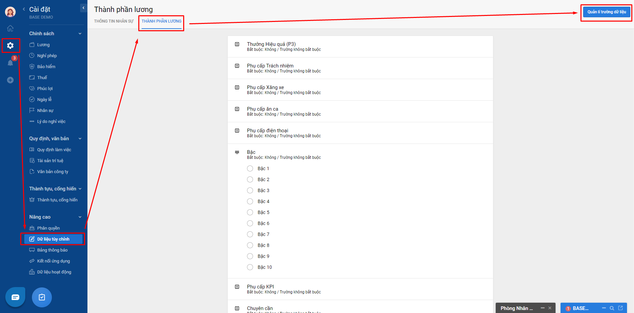Screen dimensions: 634x313
Task: Open Dữ liệu tùy chỉnh menu item
Action: tap(53, 239)
